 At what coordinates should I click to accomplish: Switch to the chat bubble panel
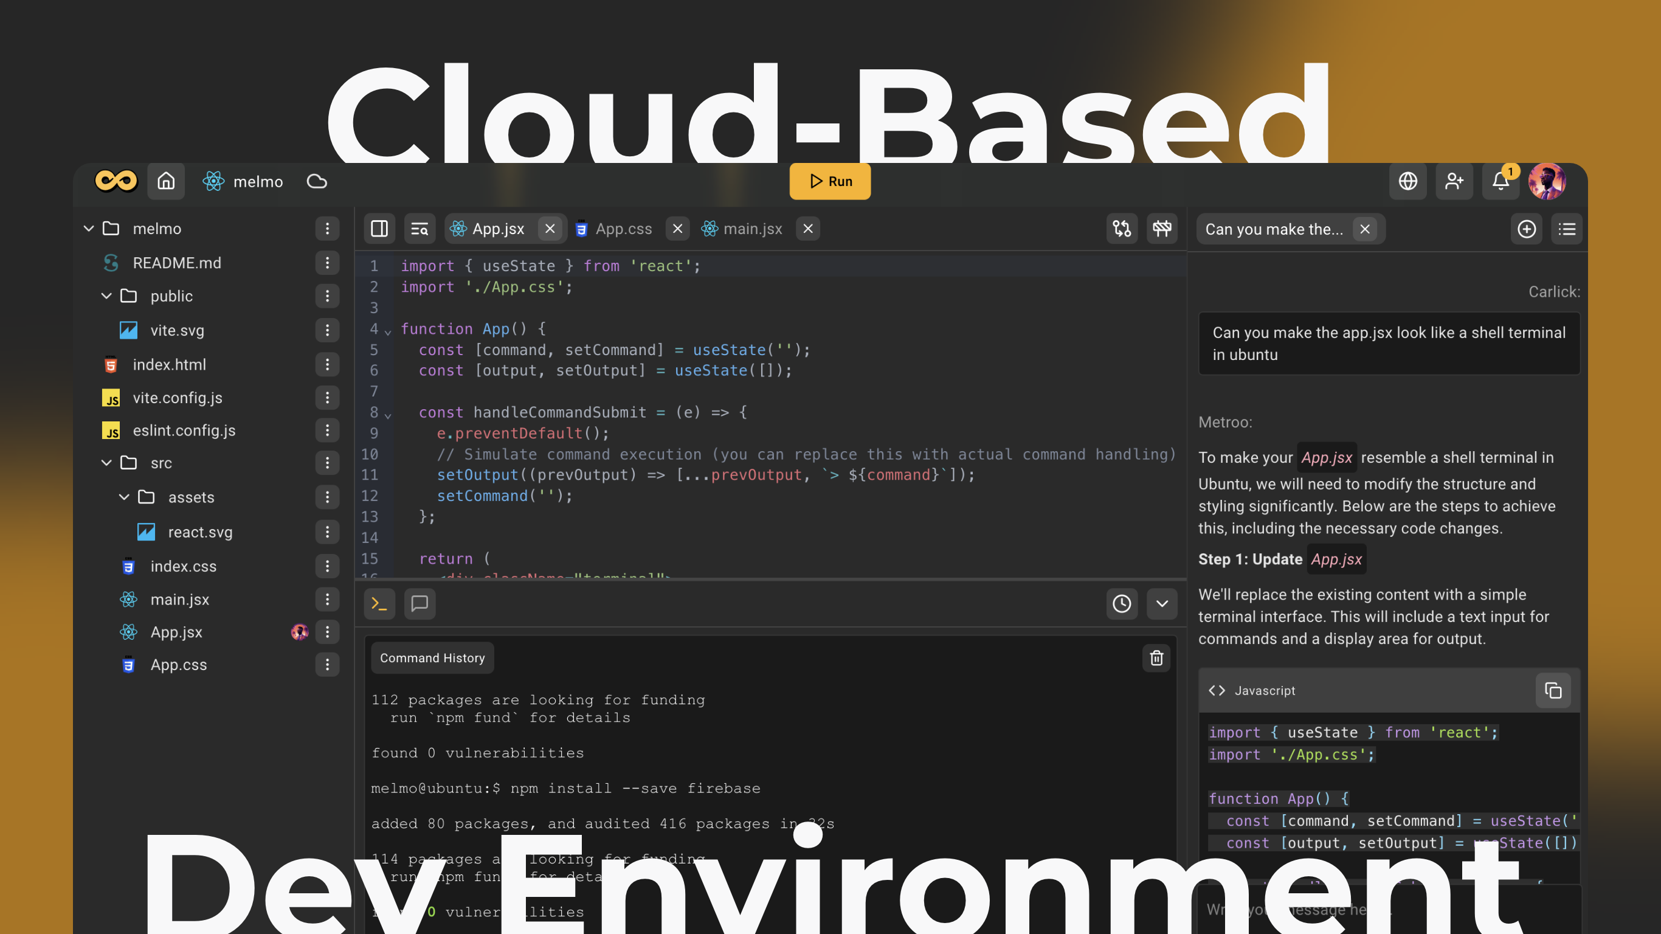tap(420, 604)
